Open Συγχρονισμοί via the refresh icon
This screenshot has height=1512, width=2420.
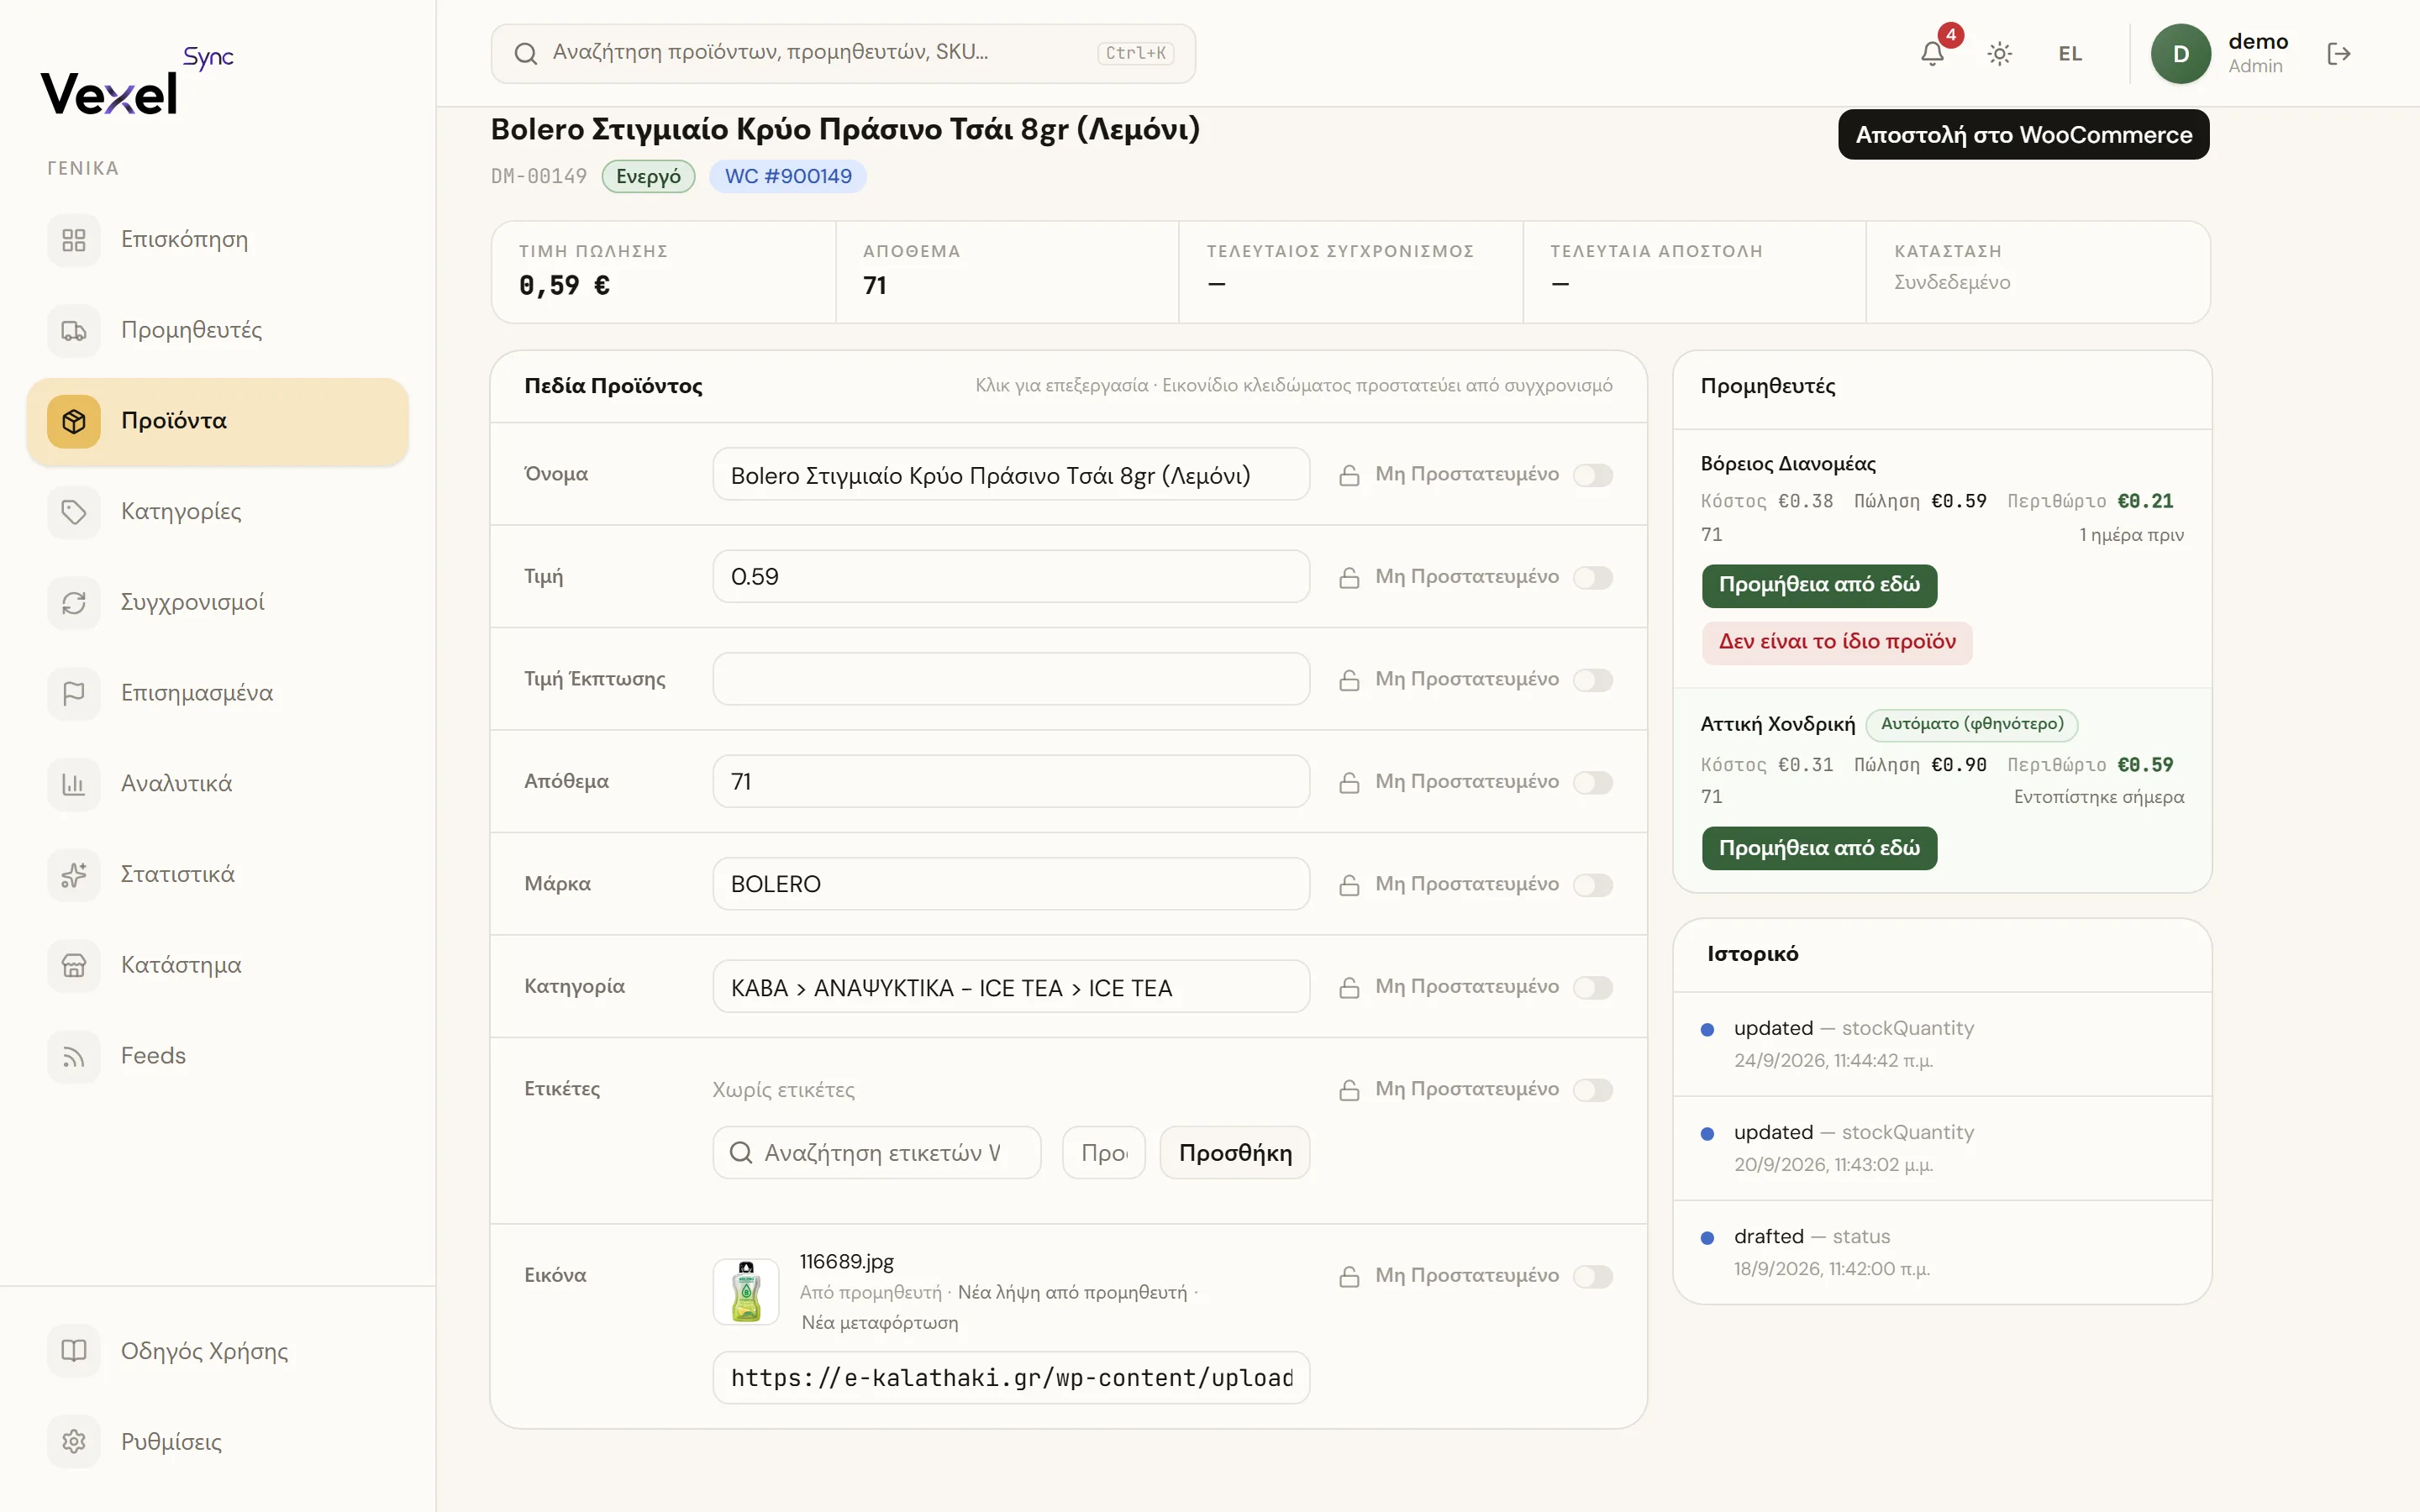pos(74,603)
